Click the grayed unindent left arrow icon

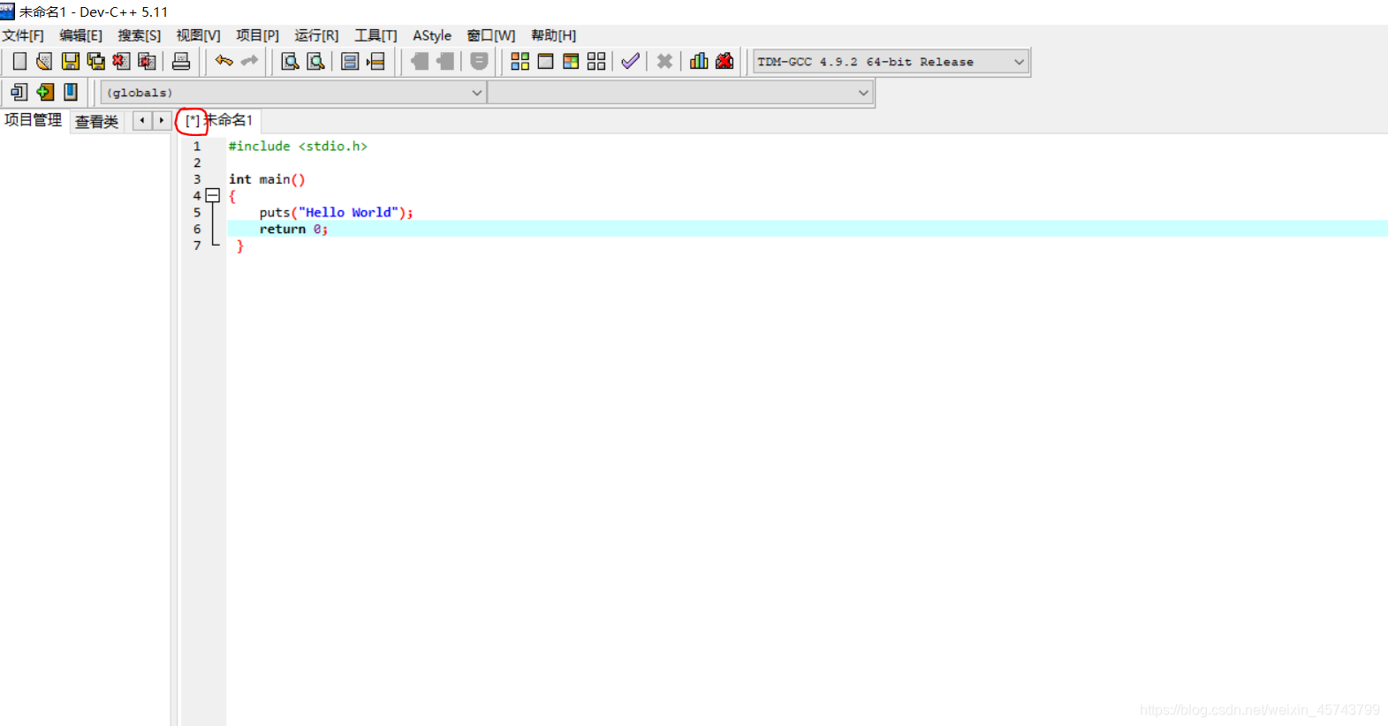420,61
